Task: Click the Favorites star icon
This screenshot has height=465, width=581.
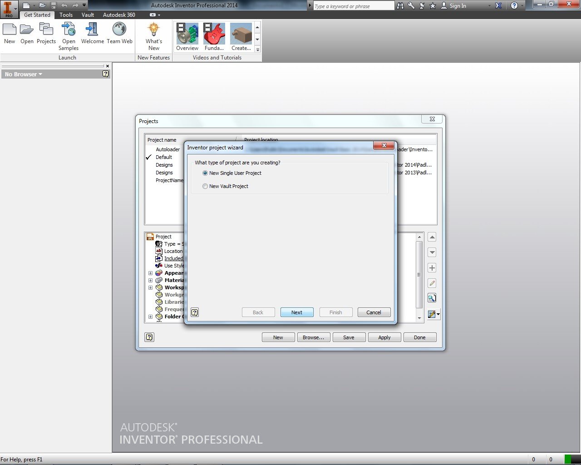Action: [x=433, y=5]
